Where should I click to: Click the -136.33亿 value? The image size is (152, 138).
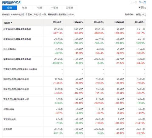[78, 59]
